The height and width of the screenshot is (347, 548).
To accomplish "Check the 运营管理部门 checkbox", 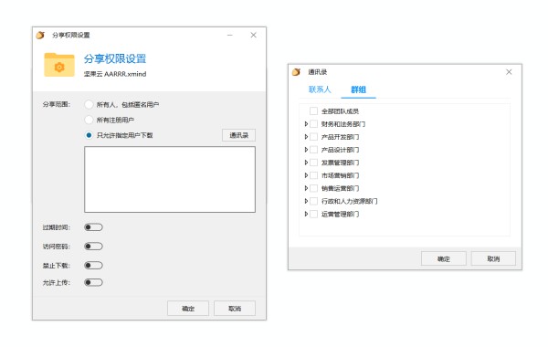I will [x=314, y=214].
